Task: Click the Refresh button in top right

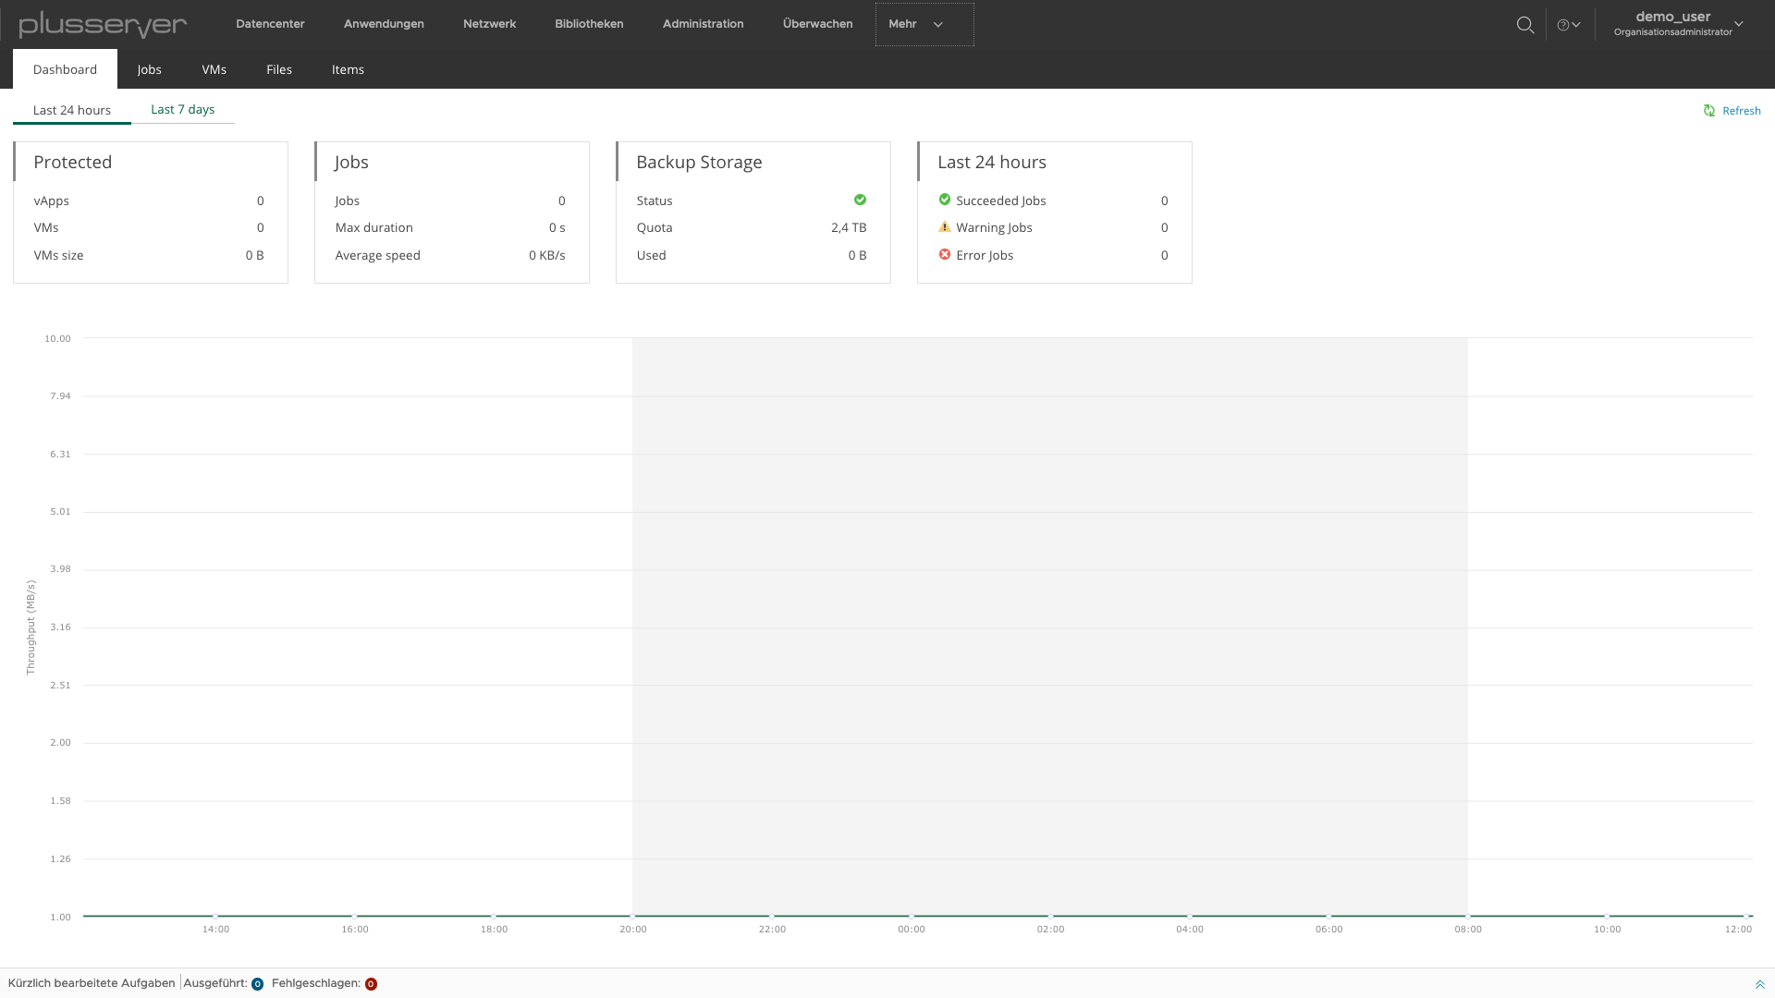Action: click(1732, 110)
